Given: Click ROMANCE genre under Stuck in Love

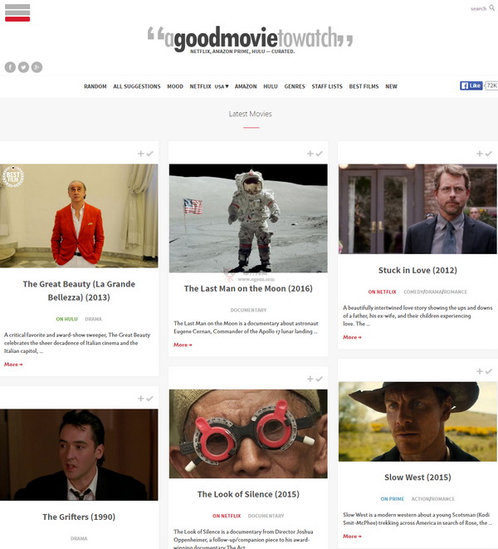Looking at the screenshot, I should point(456,292).
